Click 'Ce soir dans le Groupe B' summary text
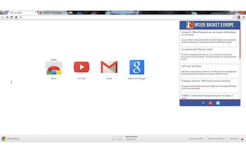This screenshot has width=246, height=153. [208, 41]
